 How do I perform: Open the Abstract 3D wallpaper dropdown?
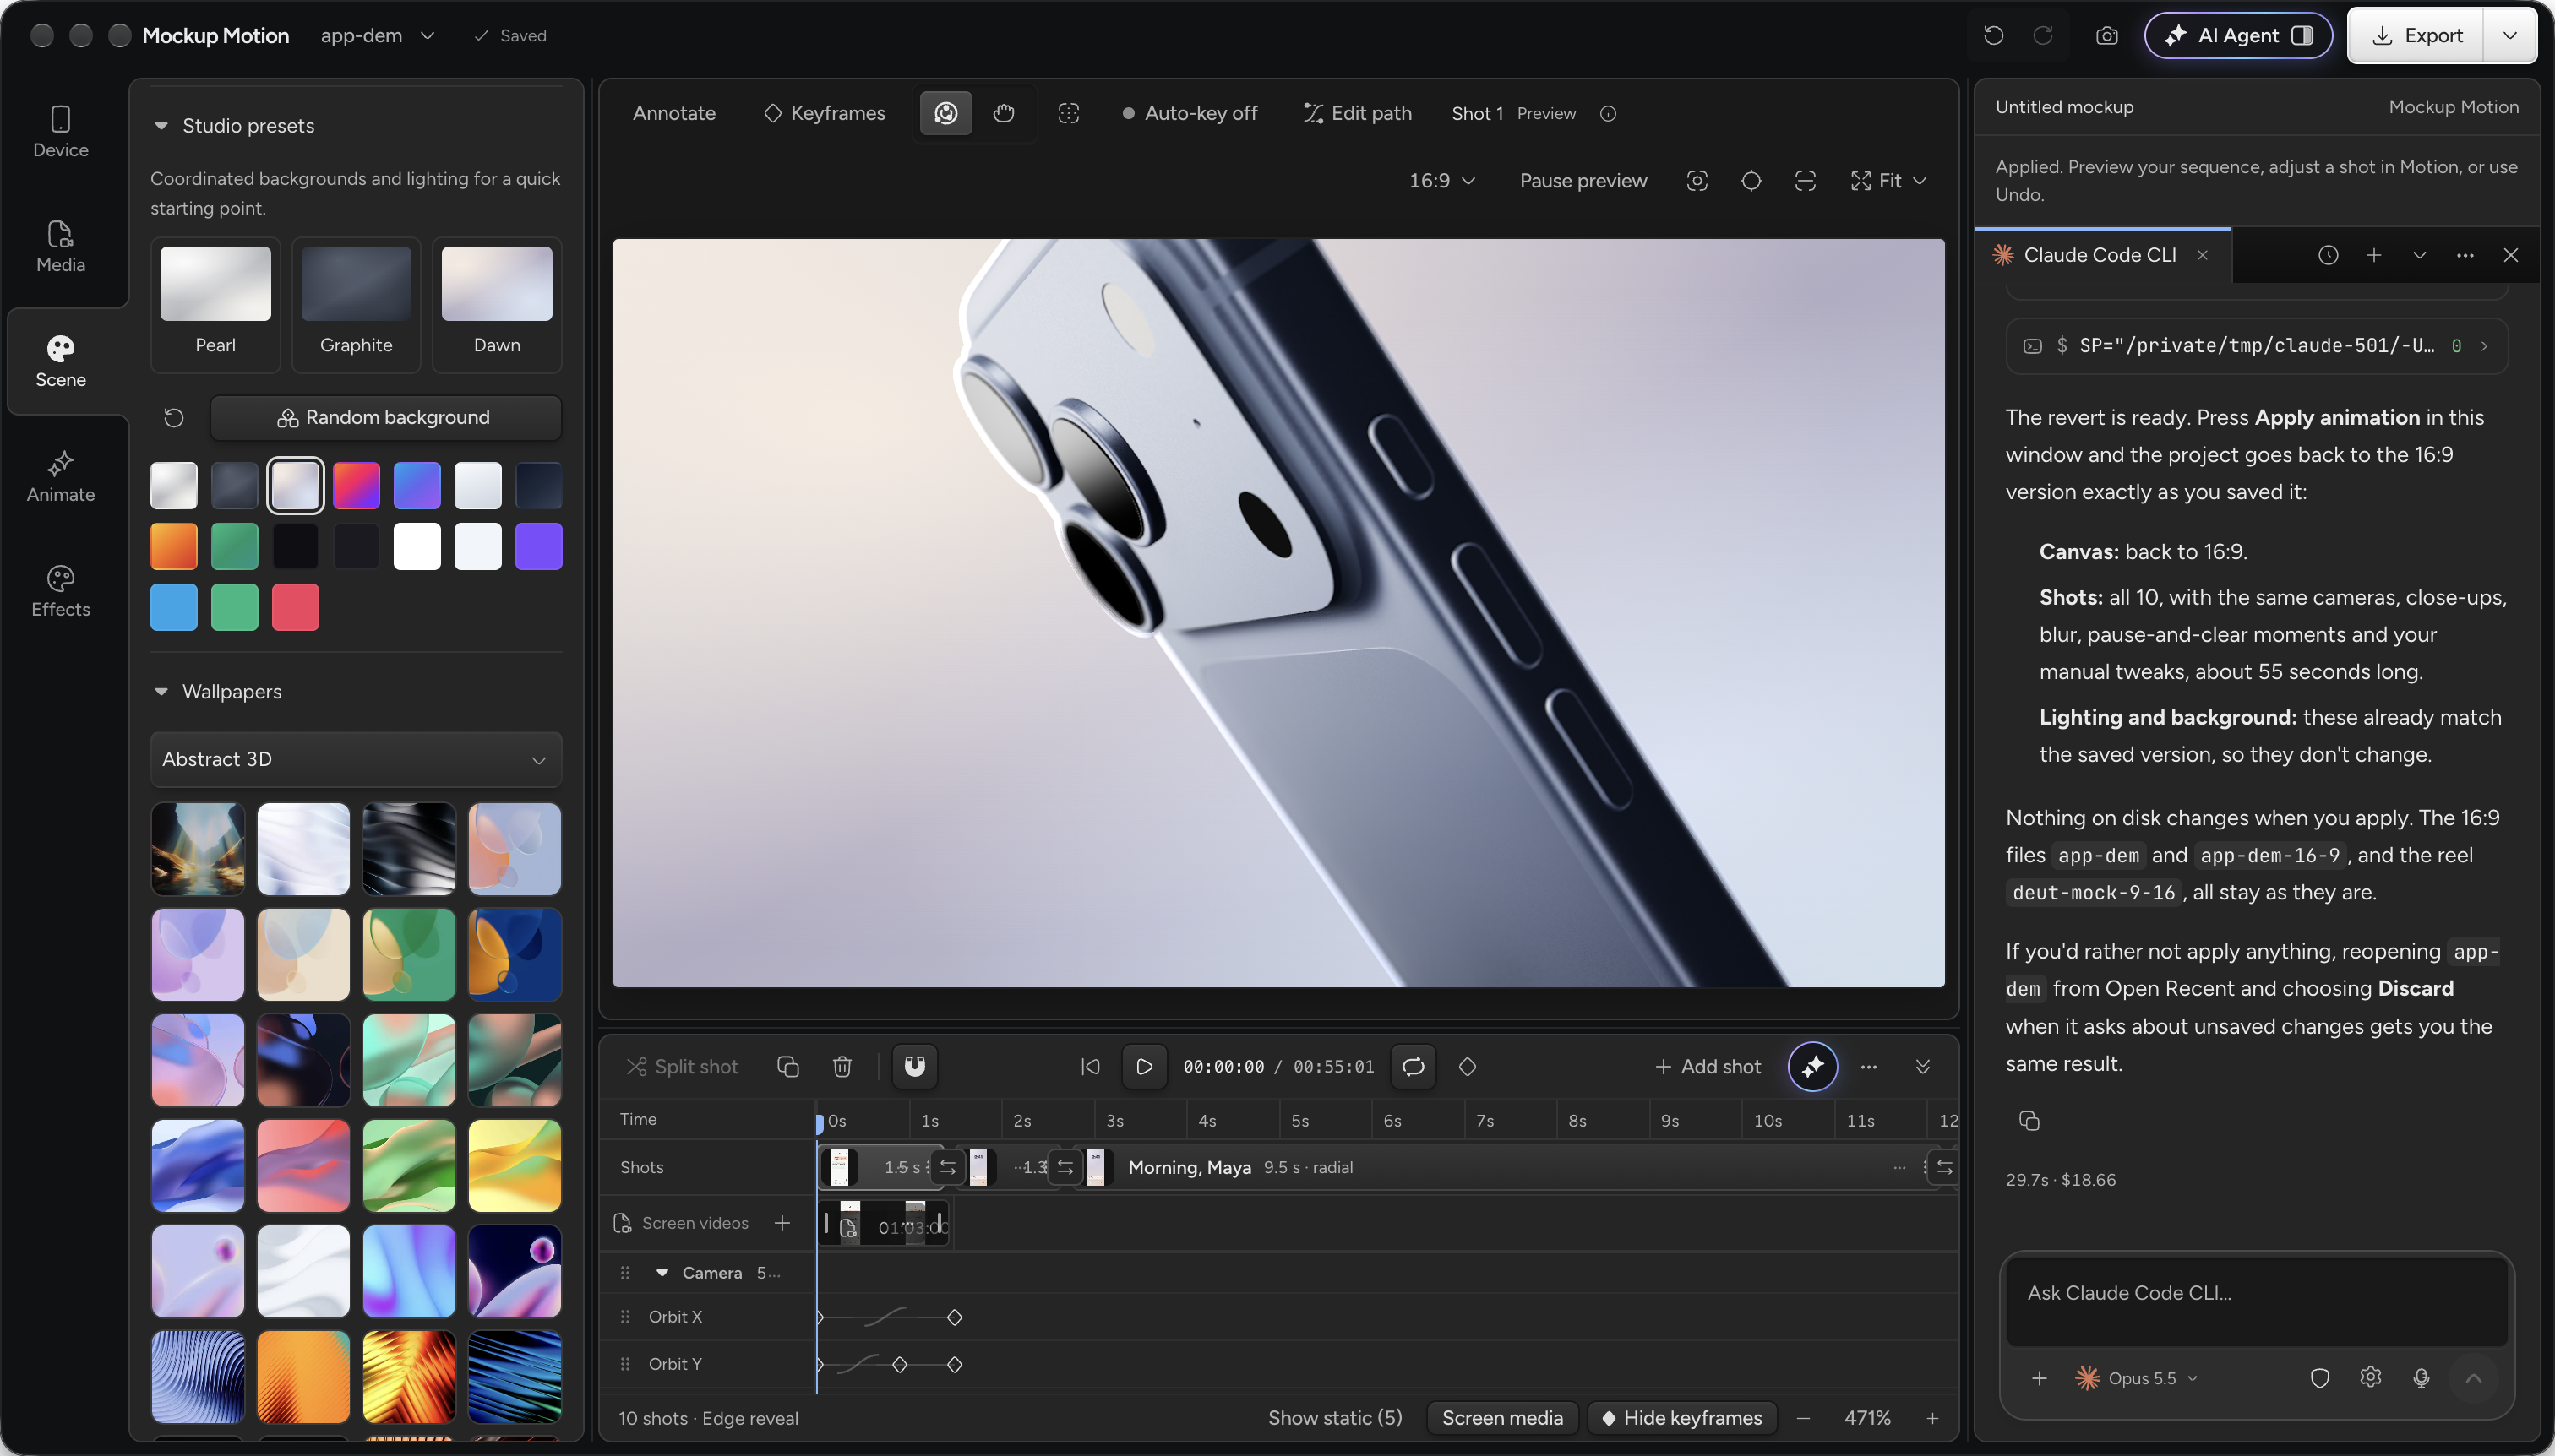[x=357, y=759]
